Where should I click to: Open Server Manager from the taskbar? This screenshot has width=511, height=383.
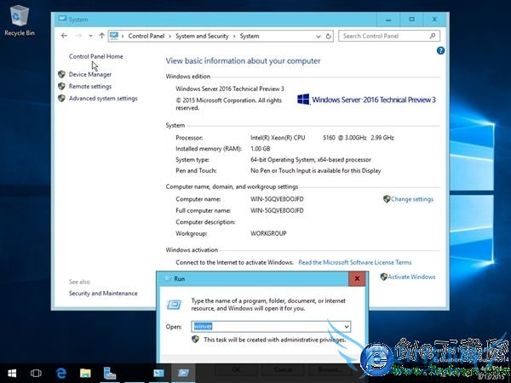click(110, 374)
